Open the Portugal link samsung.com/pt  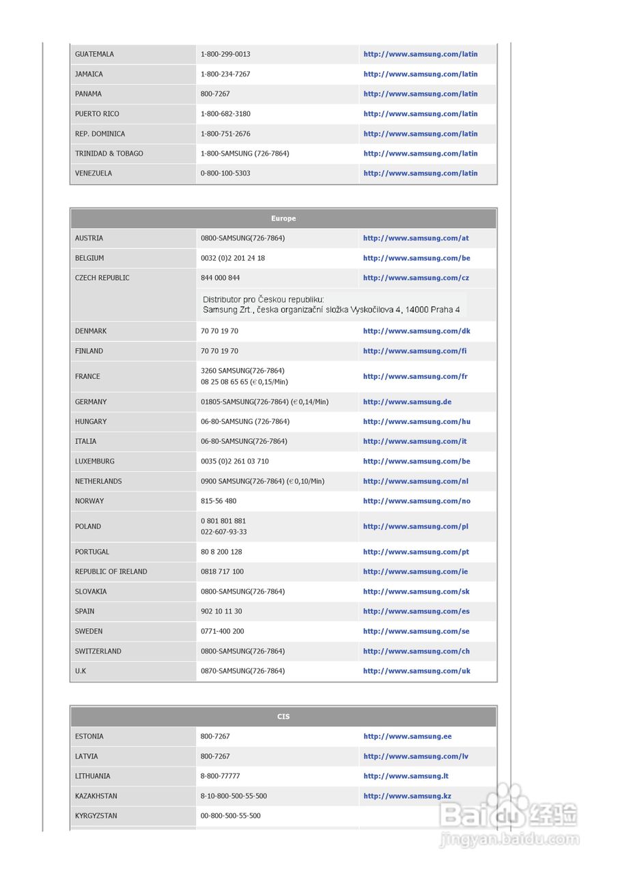point(416,552)
